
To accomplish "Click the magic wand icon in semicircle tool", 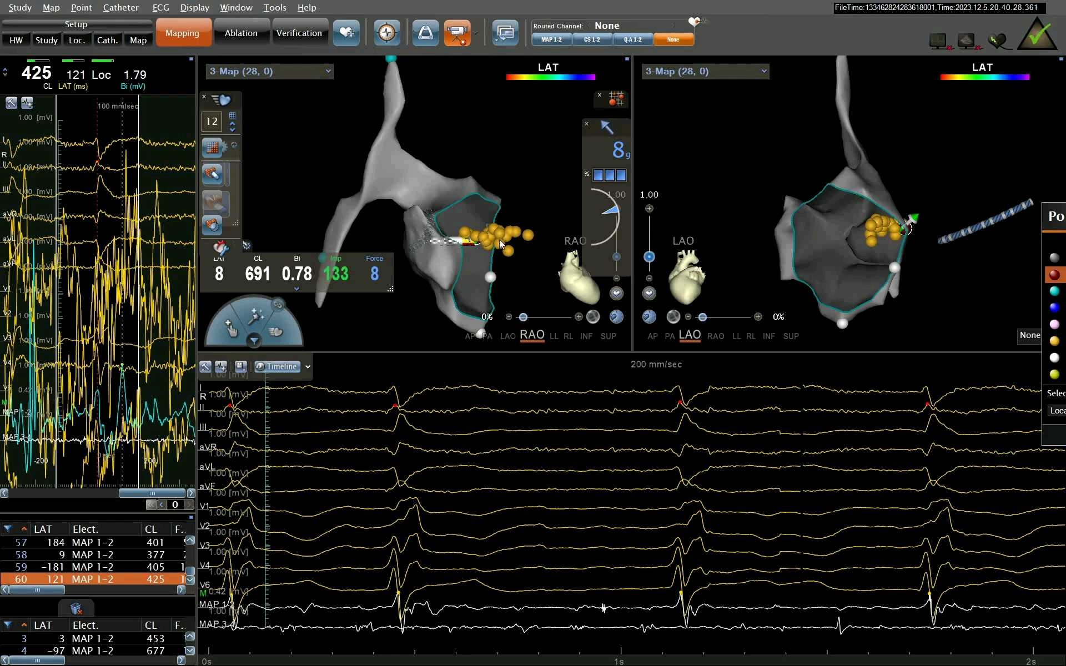I will pyautogui.click(x=255, y=316).
